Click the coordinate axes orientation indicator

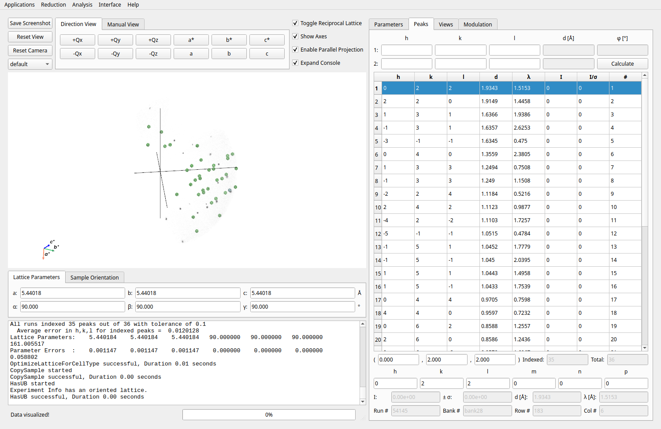(51, 250)
